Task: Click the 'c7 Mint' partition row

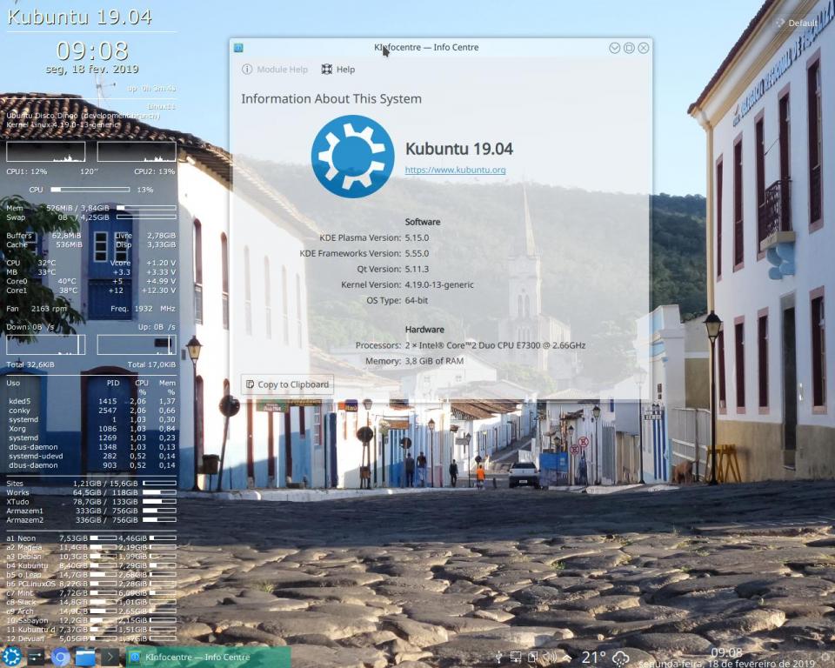Action: pyautogui.click(x=91, y=592)
